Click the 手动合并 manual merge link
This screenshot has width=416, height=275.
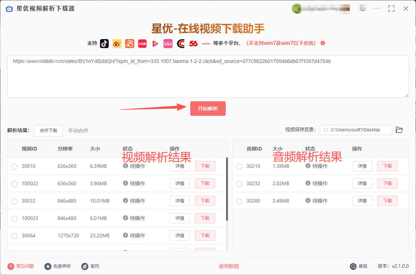[x=78, y=131]
